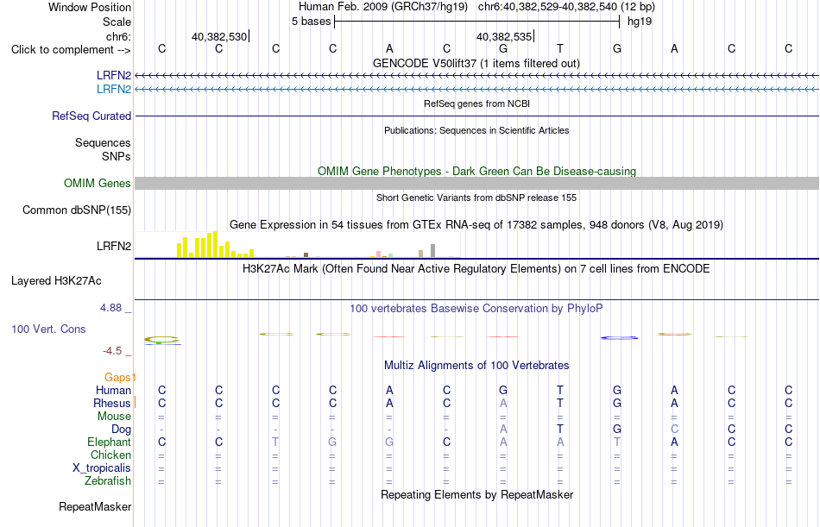
Task: Select the Common dbSNP(155) track label
Action: pyautogui.click(x=76, y=210)
